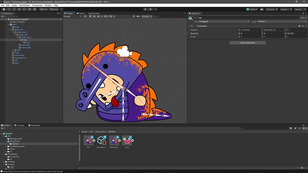Switch to the Sprite Editor tab

[x=94, y=13]
